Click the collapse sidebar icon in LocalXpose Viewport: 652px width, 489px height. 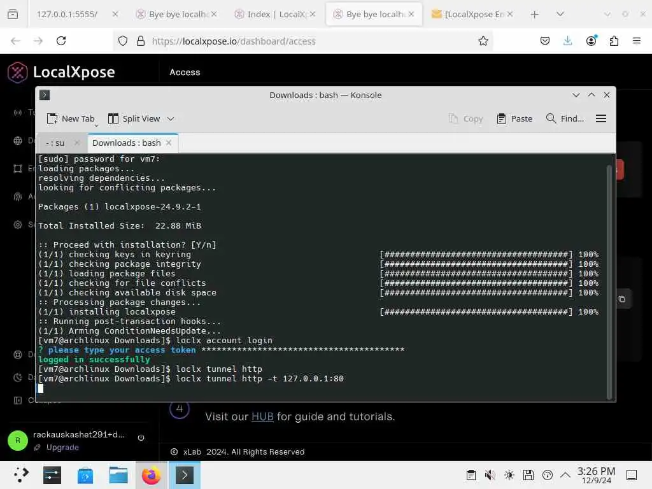coord(17,400)
